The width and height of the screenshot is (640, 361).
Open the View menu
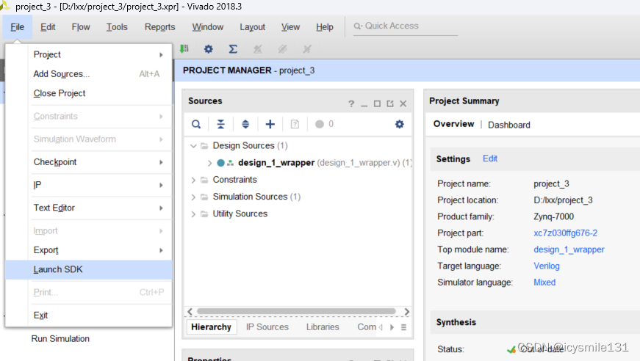(x=291, y=27)
